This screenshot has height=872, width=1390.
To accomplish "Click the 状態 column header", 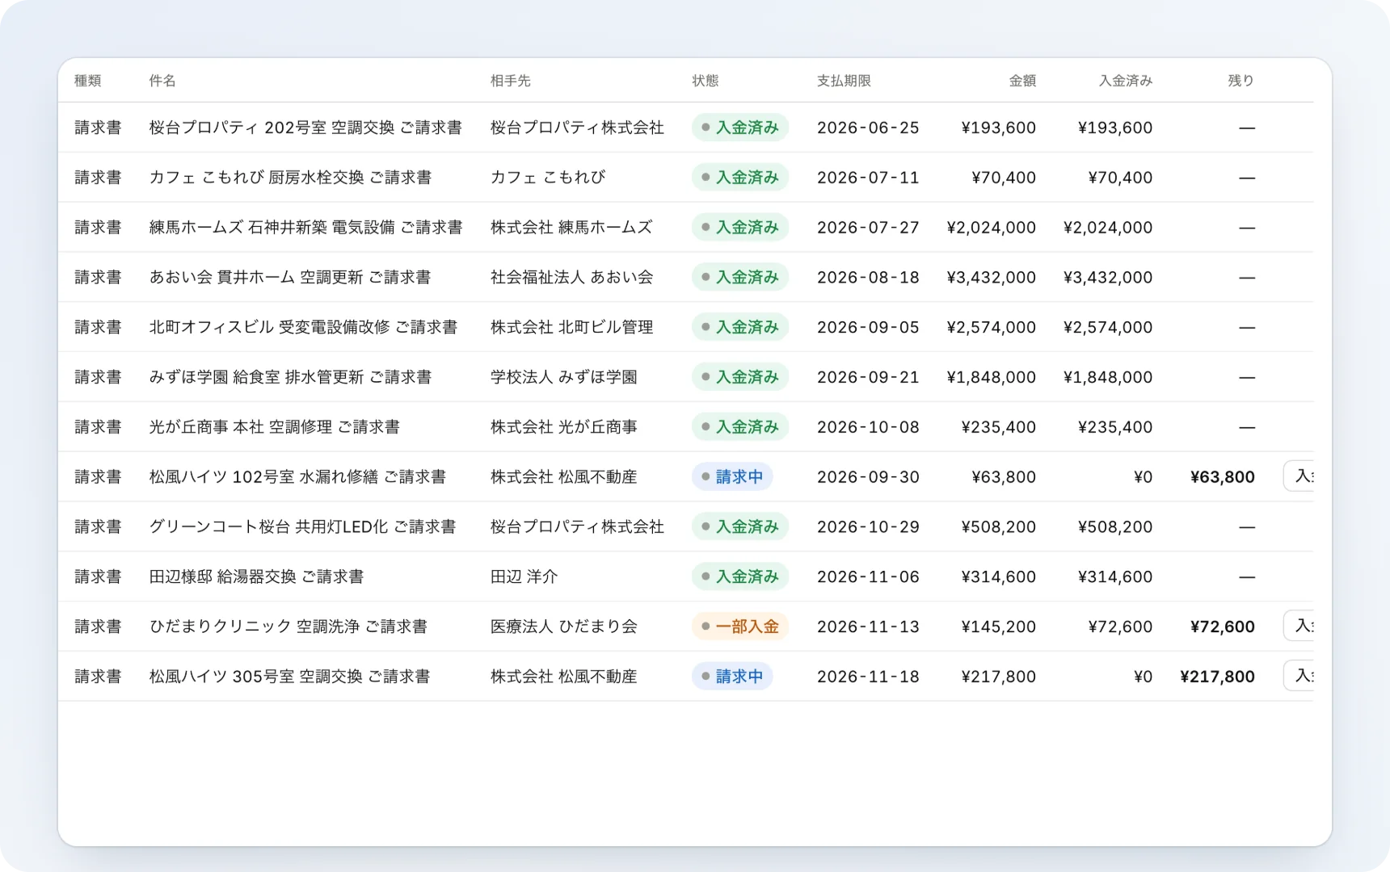I will (706, 81).
